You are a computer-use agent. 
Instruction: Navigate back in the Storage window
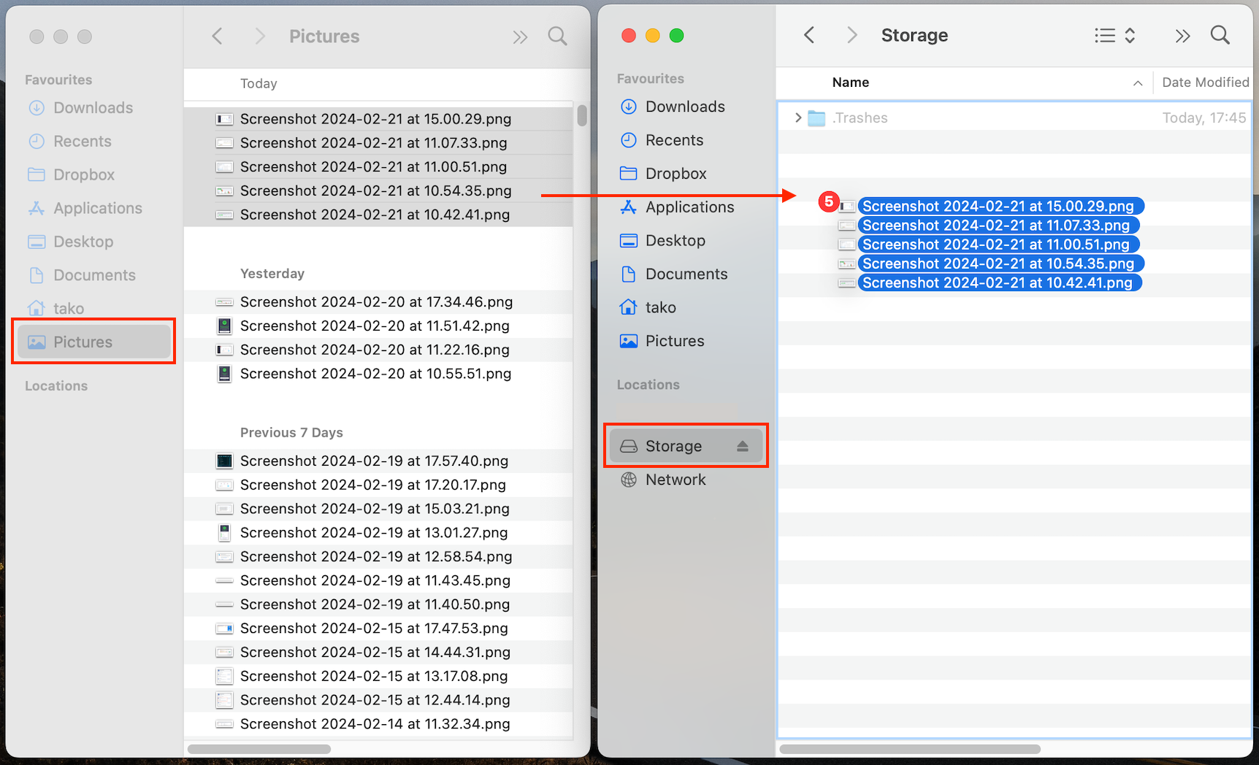tap(809, 34)
